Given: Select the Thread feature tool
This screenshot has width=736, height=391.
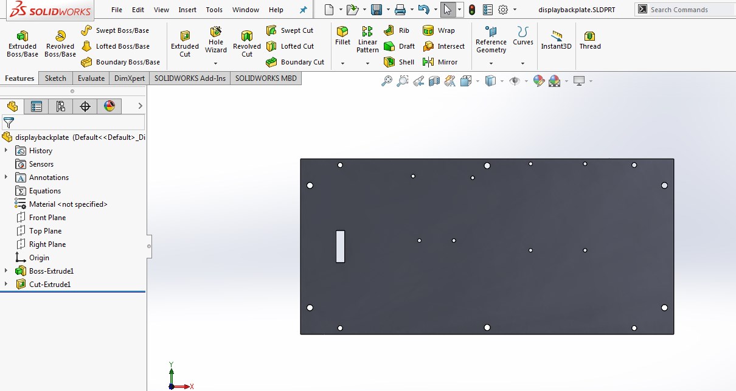Looking at the screenshot, I should pyautogui.click(x=590, y=40).
